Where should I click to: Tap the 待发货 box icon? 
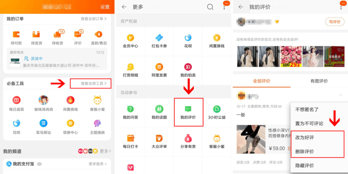point(36,34)
